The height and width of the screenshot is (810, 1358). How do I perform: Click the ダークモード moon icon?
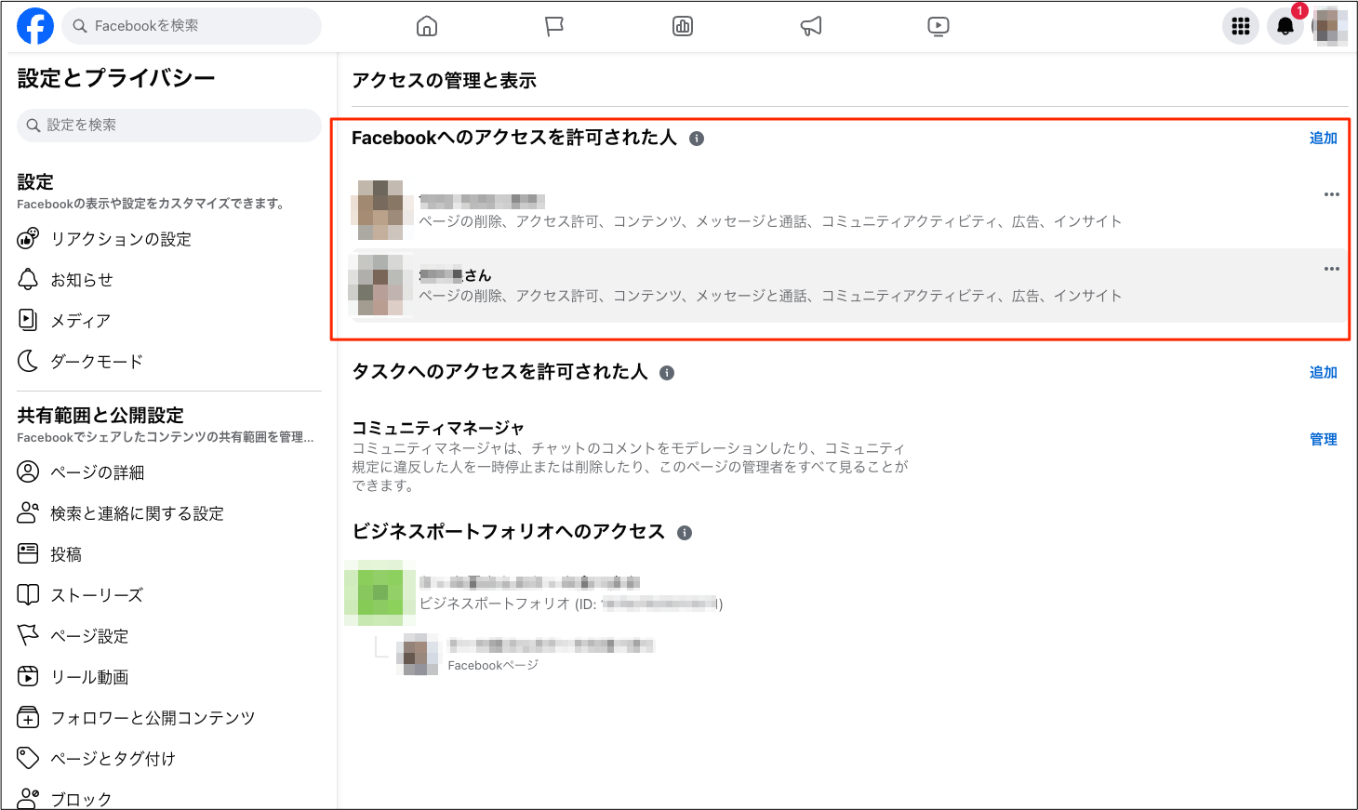(28, 361)
